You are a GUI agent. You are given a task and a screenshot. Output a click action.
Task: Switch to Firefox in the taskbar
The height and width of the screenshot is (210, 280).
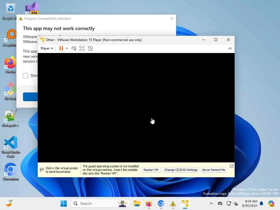coord(149,203)
